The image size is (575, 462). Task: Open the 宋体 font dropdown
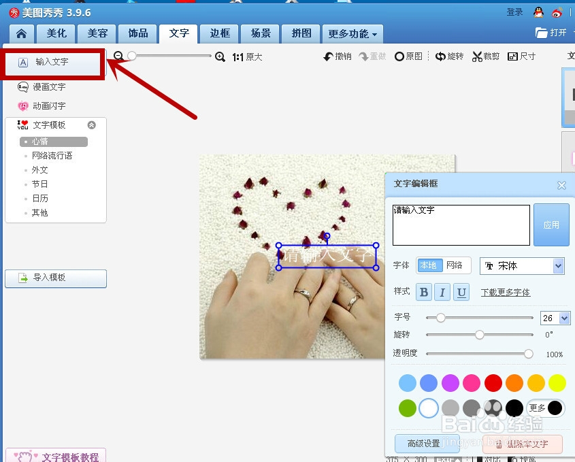click(x=522, y=266)
